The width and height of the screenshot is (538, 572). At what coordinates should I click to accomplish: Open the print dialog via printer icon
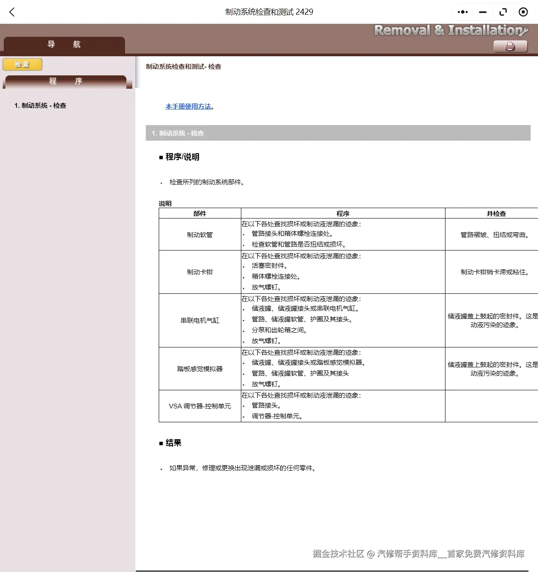(510, 45)
